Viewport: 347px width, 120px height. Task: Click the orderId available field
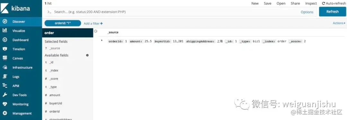click(54, 111)
